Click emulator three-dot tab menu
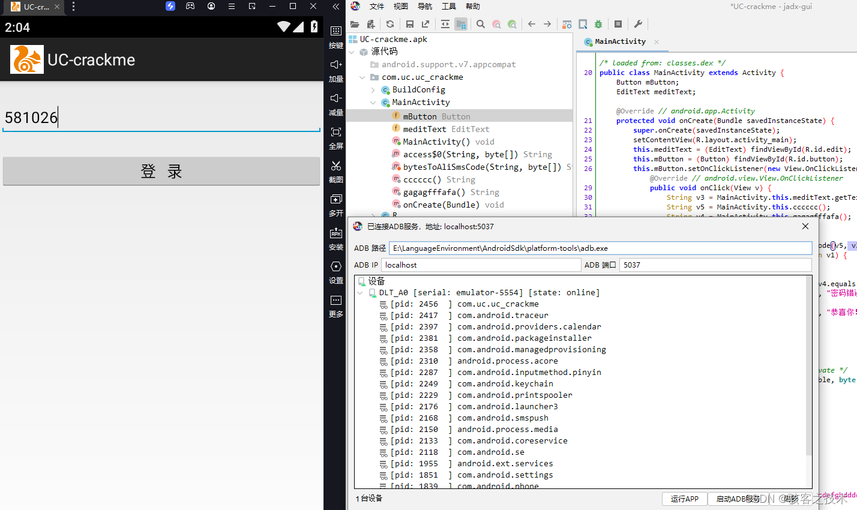The image size is (857, 510). (73, 7)
